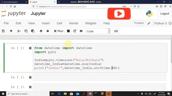The height and width of the screenshot is (96, 172).
Task: Paste cells below icon
Action: [33, 31]
